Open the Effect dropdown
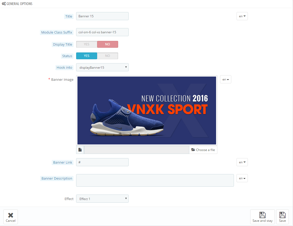This screenshot has width=293, height=226. click(102, 199)
